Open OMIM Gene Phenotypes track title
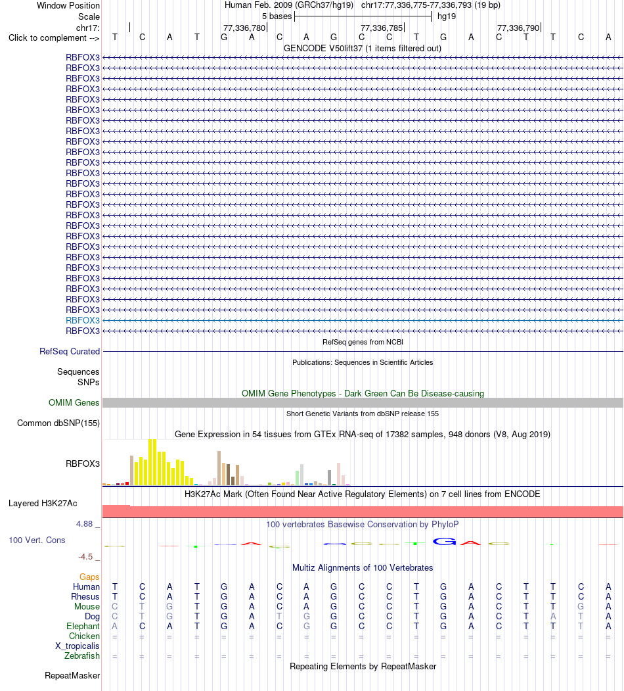Screen dimensions: 624x691 click(363, 393)
